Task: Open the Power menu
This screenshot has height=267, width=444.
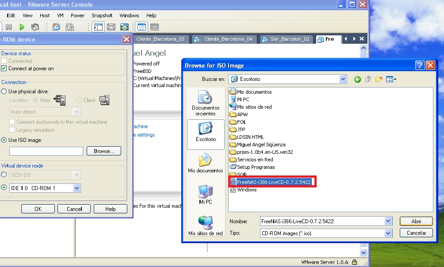Action: click(x=77, y=15)
